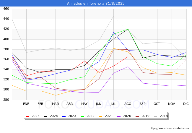This screenshot has width=192, height=133.
Task: Click the 2023 blue line peak at JUL
Action: (x=113, y=32)
